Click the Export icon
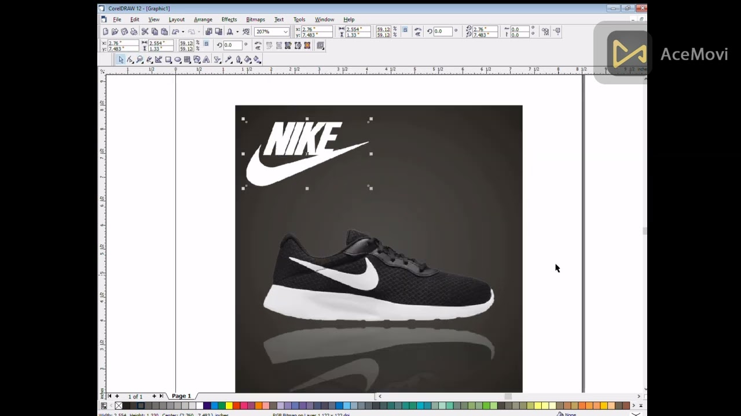The width and height of the screenshot is (741, 416). [x=218, y=31]
